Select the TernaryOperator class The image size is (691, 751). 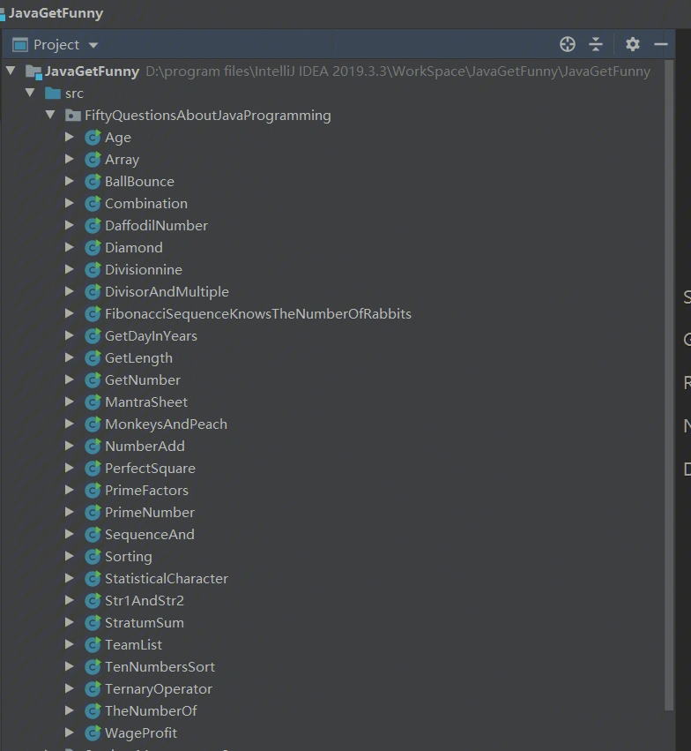[159, 688]
